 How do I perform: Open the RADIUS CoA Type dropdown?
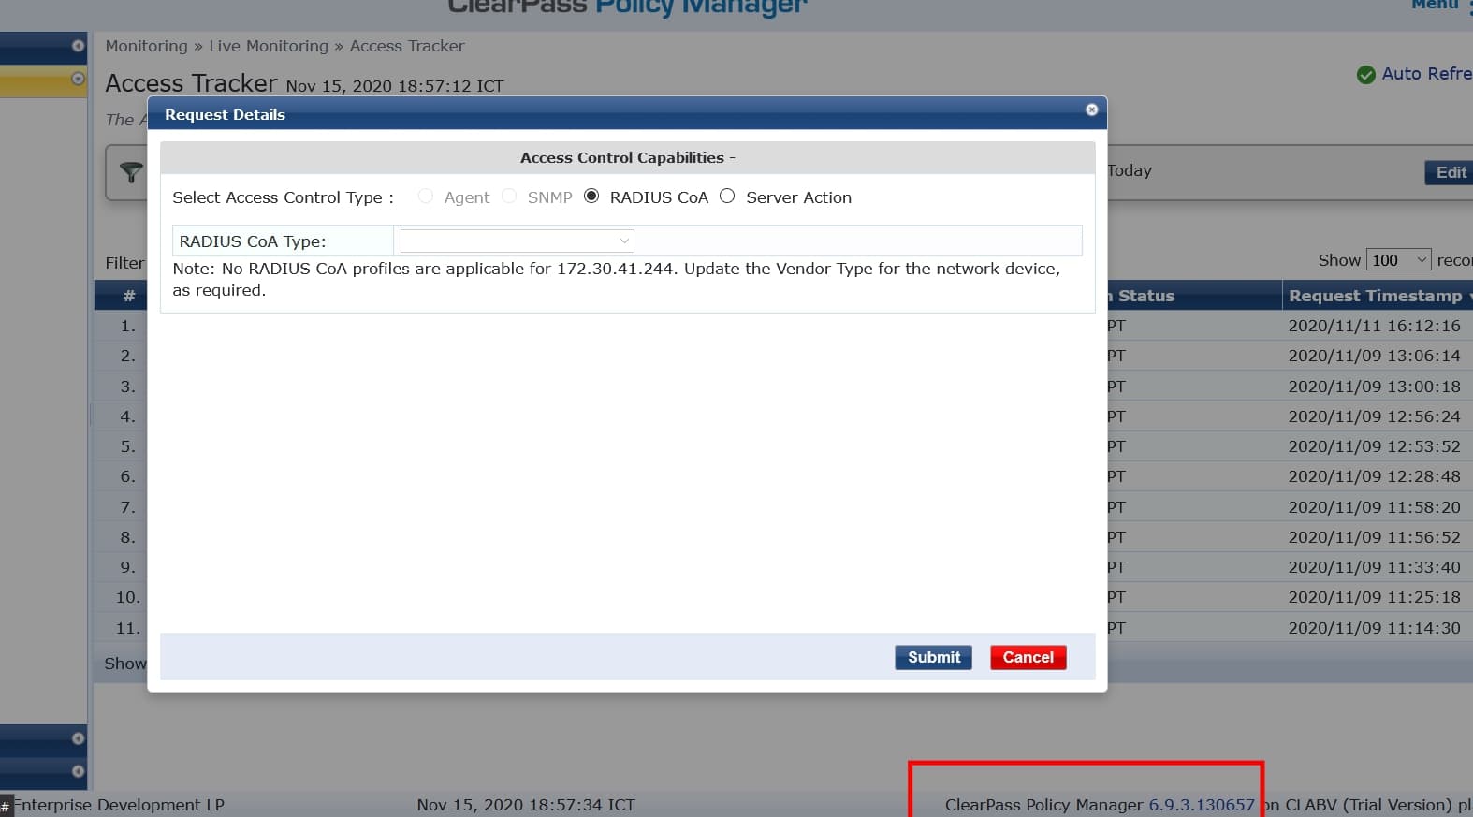[518, 241]
